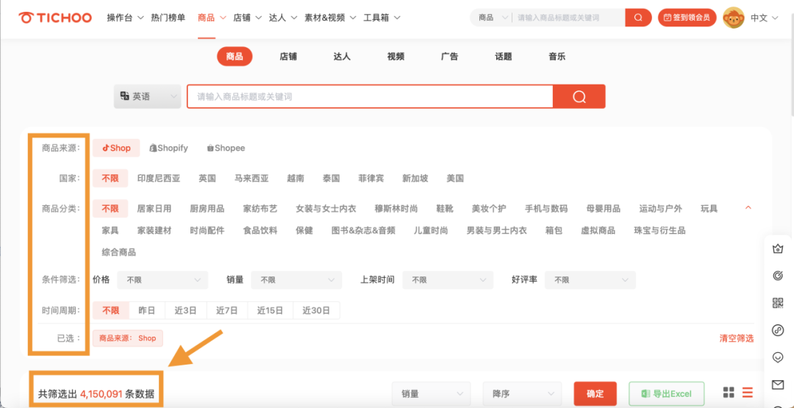Select the 穆斯林时尚 category
This screenshot has width=794, height=408.
pyautogui.click(x=396, y=208)
